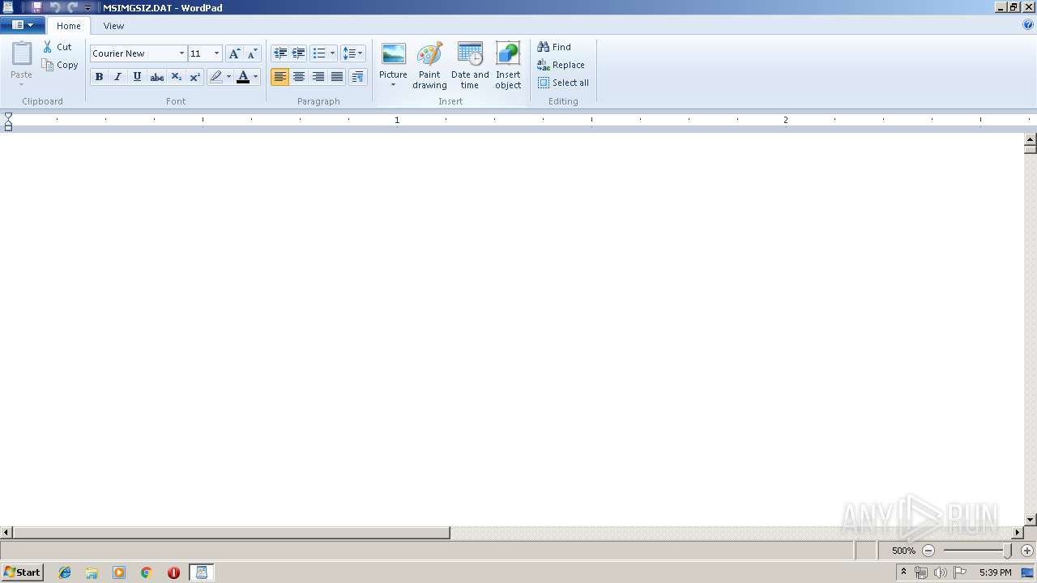Image resolution: width=1037 pixels, height=583 pixels.
Task: Click Select all in Editing group
Action: (563, 83)
